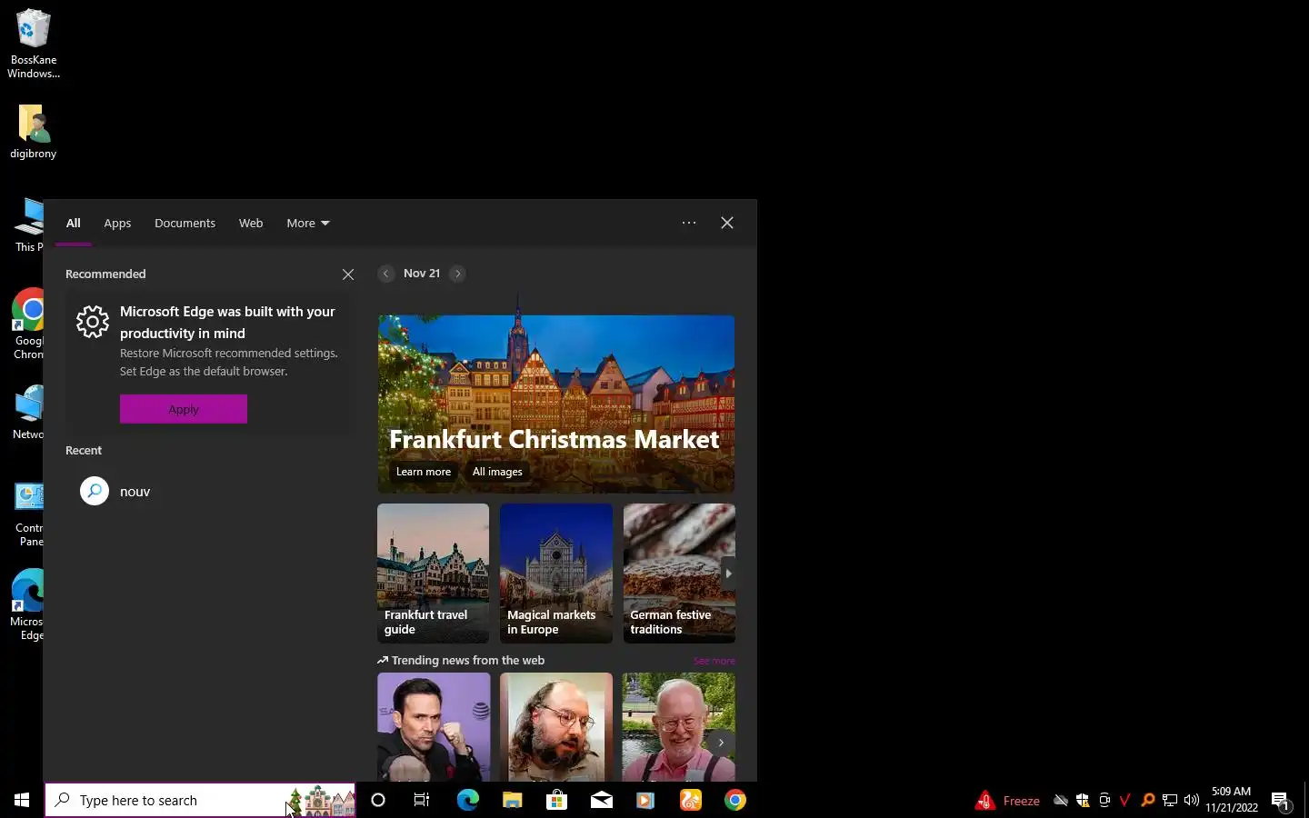Click webcam tray icon beside red V

pos(1104,801)
